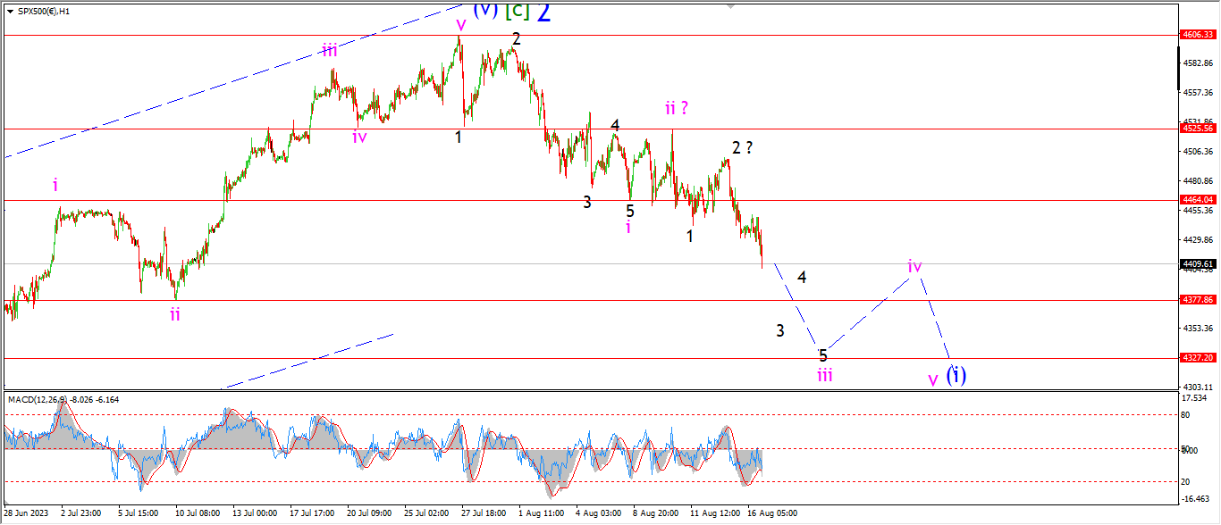Click the -16.463 MACD scale value
Screen dimensions: 1221x525
(1197, 499)
